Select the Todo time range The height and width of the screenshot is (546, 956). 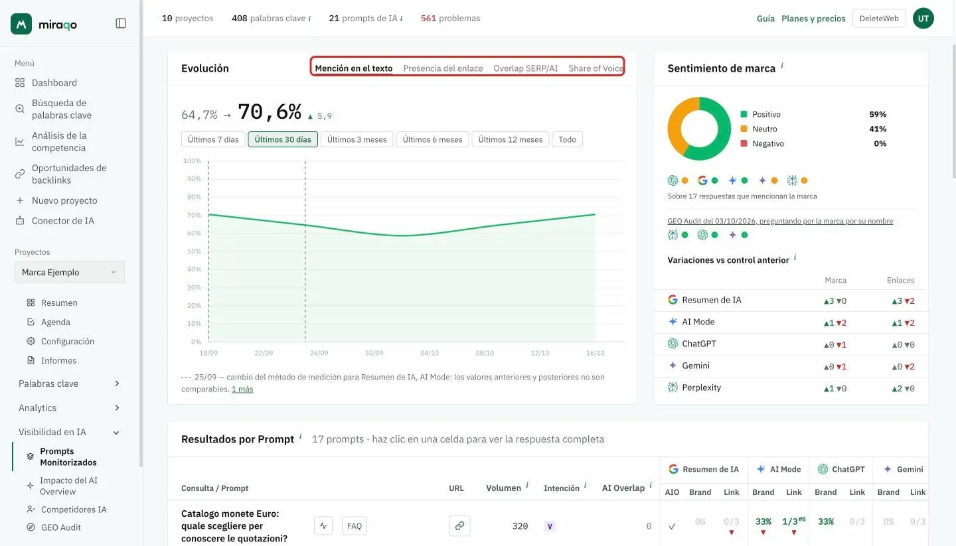(567, 139)
